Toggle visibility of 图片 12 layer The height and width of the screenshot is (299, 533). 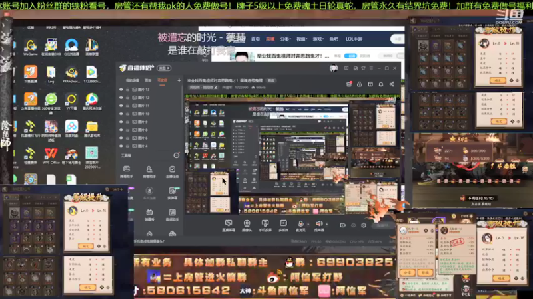(121, 98)
